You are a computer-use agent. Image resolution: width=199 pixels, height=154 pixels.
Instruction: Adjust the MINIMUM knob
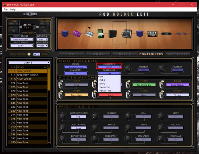(128, 68)
